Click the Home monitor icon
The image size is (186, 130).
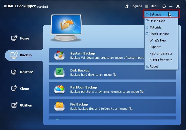pos(14,38)
